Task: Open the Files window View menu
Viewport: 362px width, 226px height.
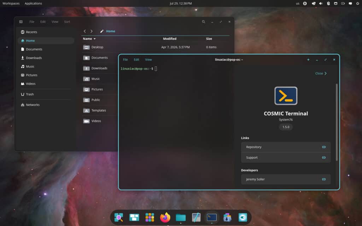Action: pyautogui.click(x=55, y=22)
